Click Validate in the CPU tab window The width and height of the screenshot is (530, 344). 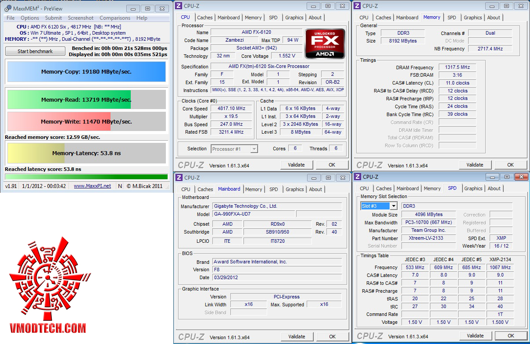[296, 165]
